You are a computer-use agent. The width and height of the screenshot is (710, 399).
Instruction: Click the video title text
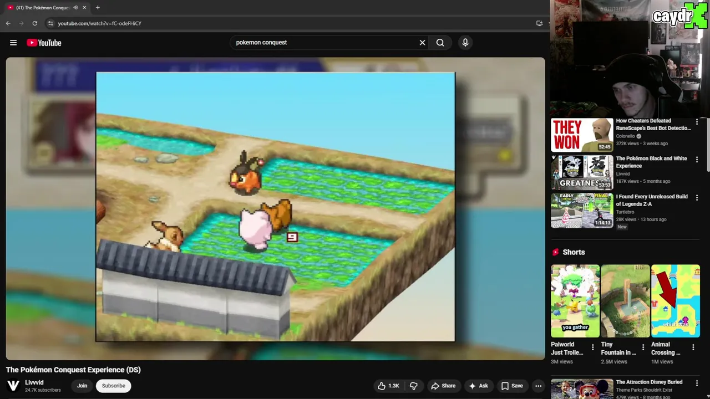73,370
